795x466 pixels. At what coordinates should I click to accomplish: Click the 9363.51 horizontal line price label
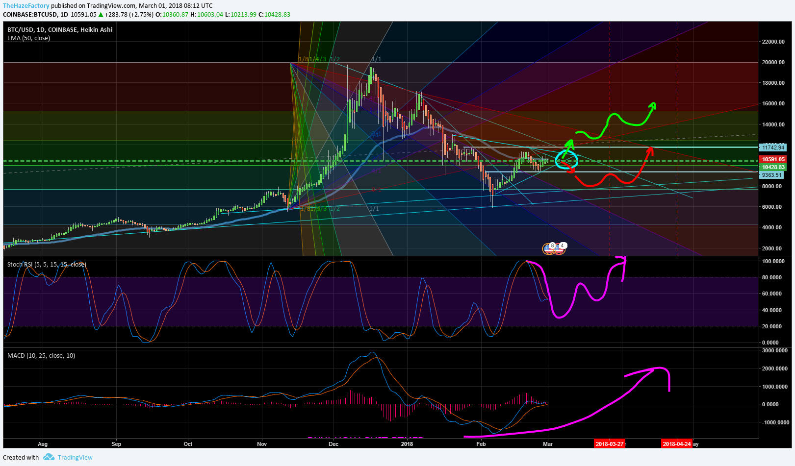pyautogui.click(x=771, y=175)
